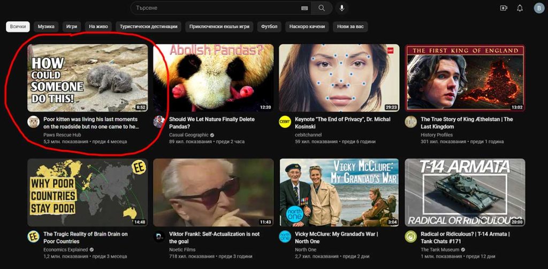Open the notifications bell
The image size is (548, 269).
[x=520, y=8]
